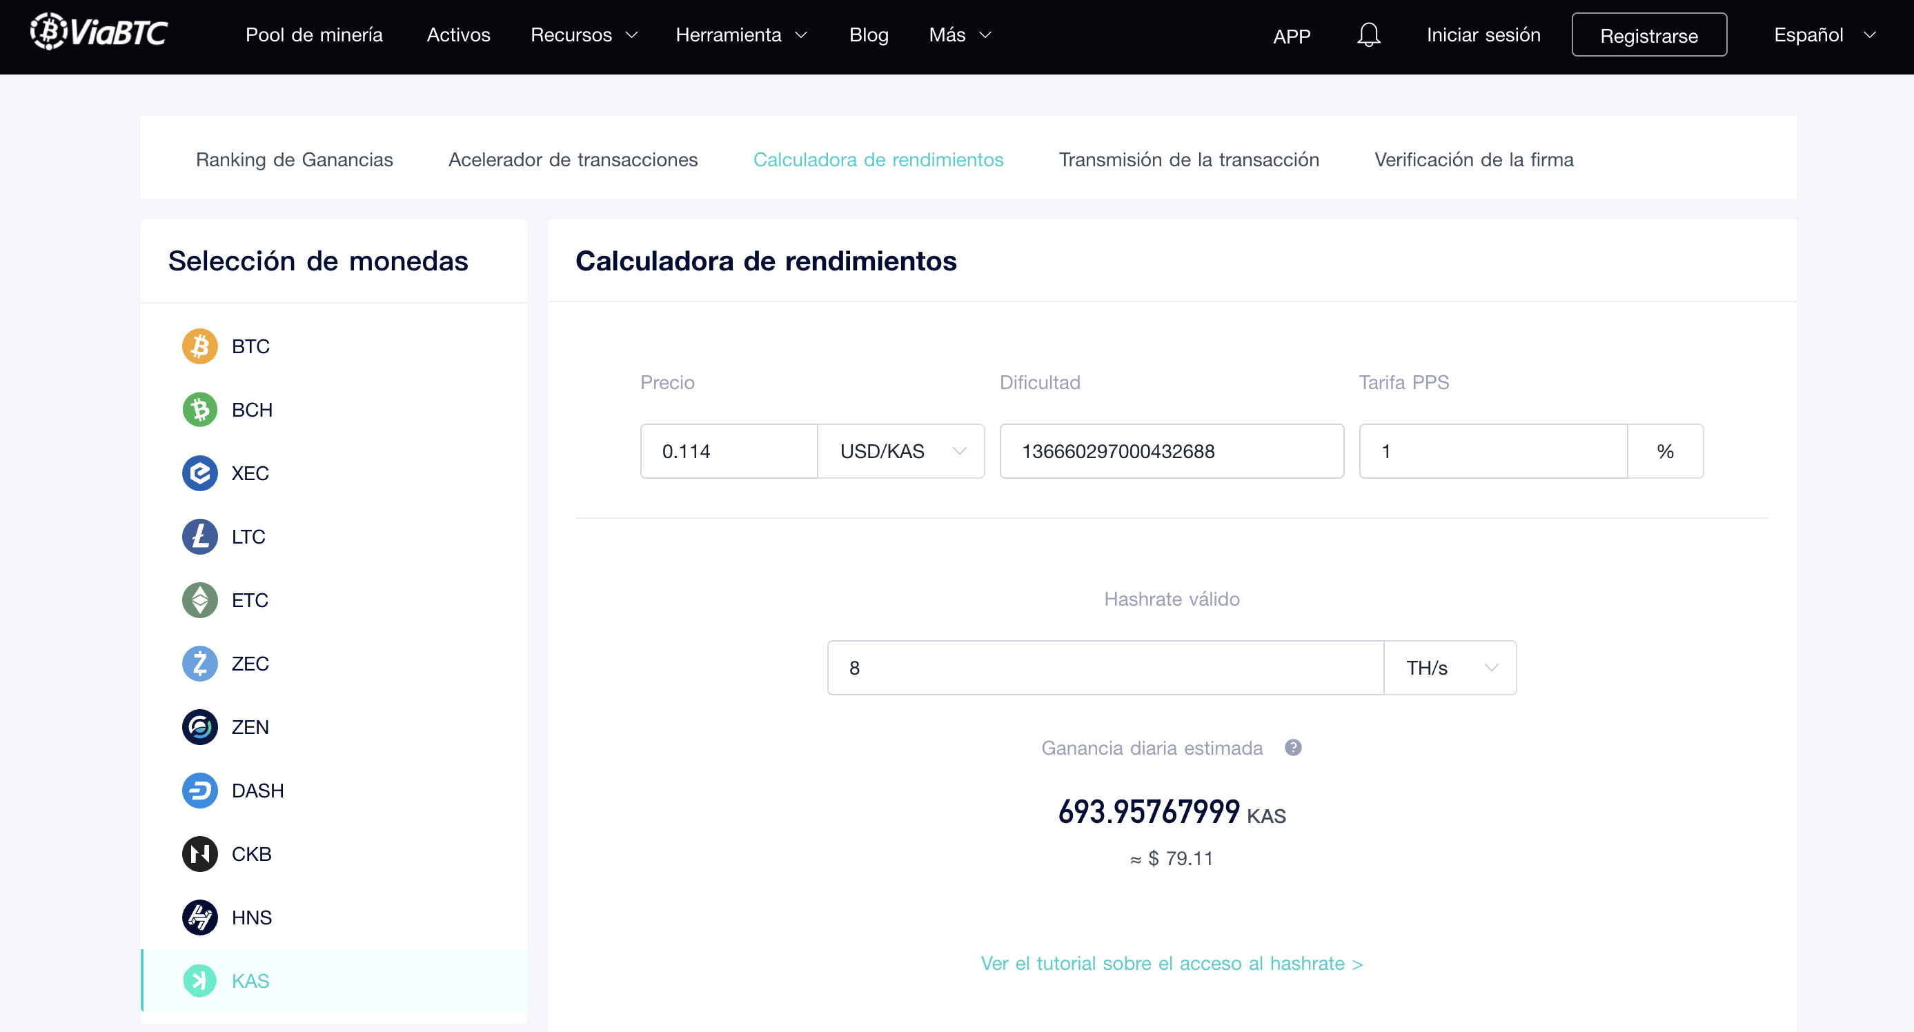This screenshot has height=1032, width=1914.
Task: Click the ViaBTC logo
Action: pos(99,32)
